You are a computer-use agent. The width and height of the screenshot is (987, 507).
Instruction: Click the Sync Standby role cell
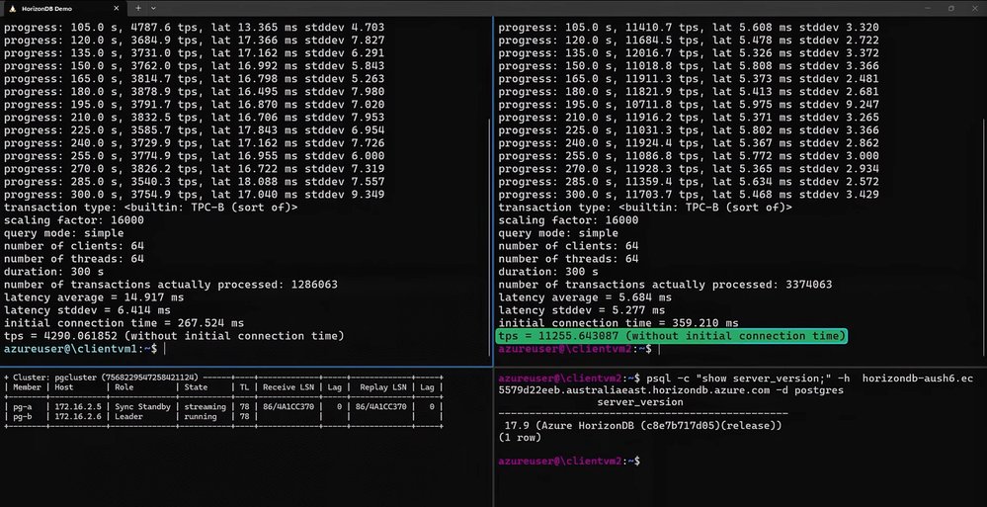(142, 407)
